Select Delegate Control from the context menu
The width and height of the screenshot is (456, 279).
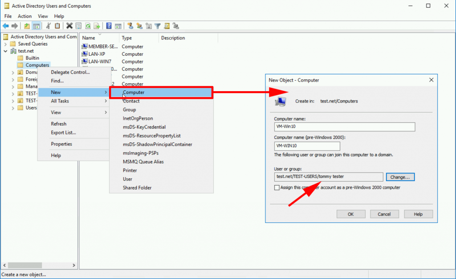tap(70, 72)
